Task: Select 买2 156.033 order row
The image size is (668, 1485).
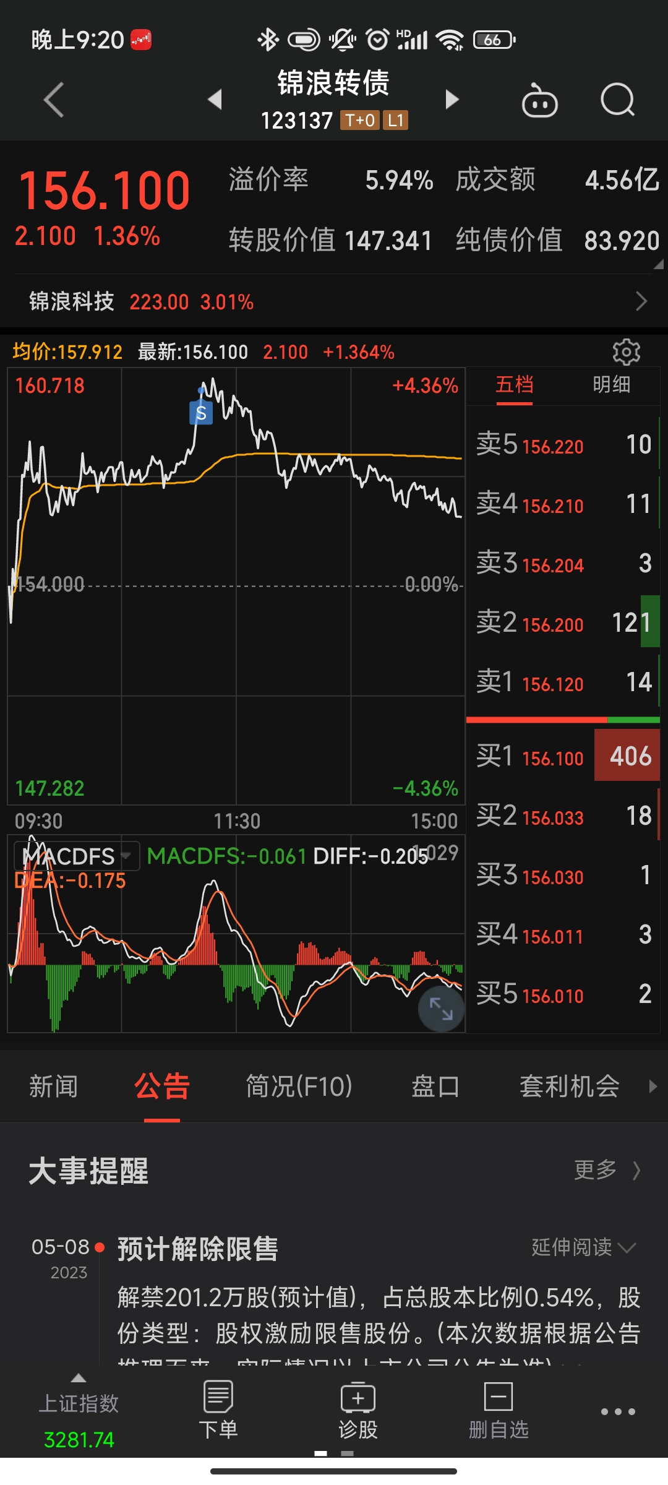Action: click(563, 816)
